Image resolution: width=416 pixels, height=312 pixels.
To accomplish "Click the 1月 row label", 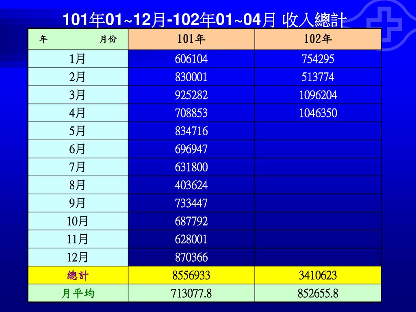I will click(77, 59).
